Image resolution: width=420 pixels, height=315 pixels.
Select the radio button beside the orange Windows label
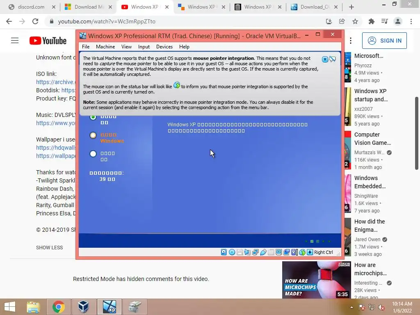(93, 135)
